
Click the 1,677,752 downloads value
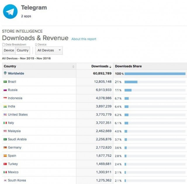104,156
